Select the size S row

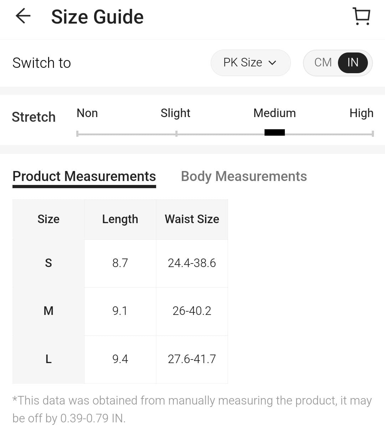click(48, 263)
